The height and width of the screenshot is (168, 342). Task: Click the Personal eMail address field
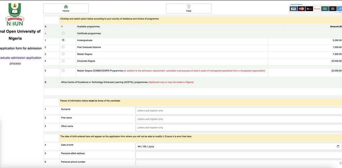click(x=238, y=155)
